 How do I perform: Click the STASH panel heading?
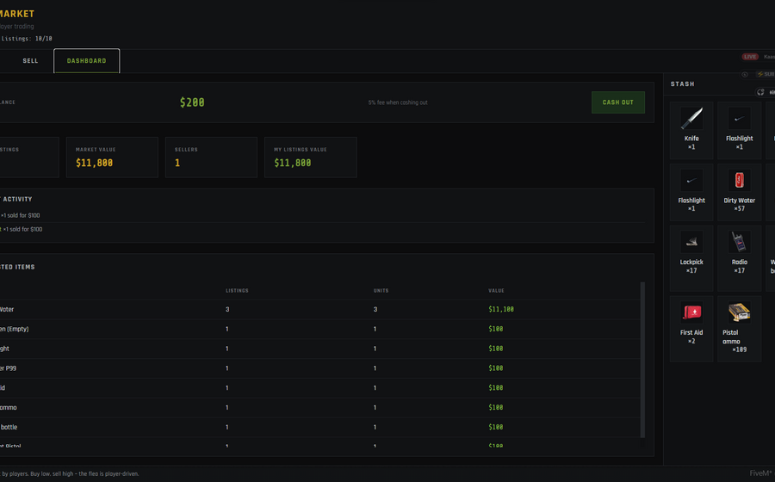[x=683, y=84]
